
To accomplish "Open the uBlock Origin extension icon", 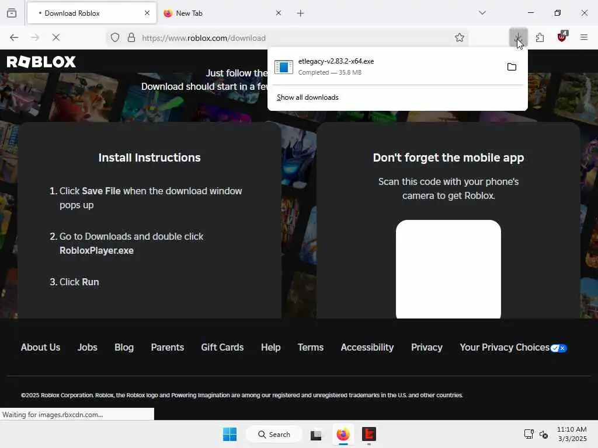I will click(562, 37).
